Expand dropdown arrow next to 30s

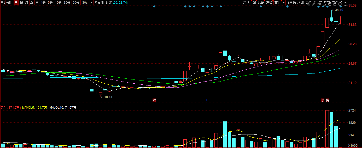pos(91,3)
